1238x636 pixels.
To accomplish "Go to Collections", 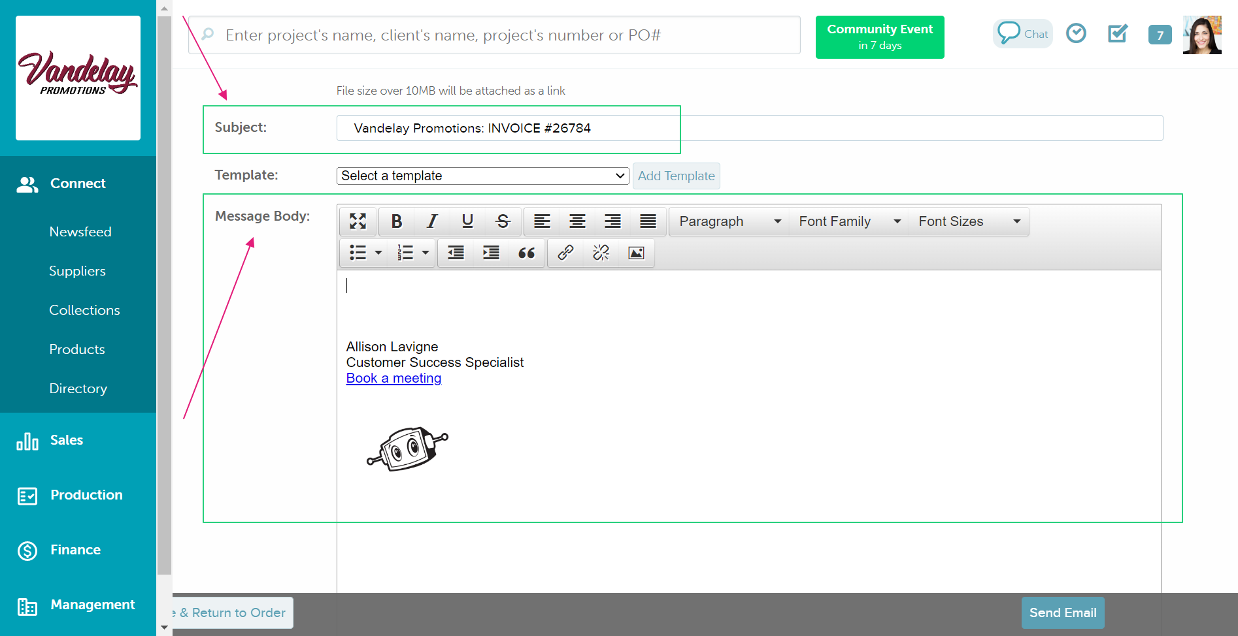I will coord(84,310).
